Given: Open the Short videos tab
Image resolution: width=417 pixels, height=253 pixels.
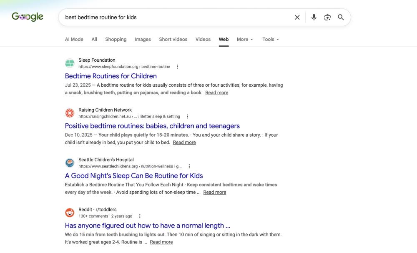Looking at the screenshot, I should click(173, 39).
